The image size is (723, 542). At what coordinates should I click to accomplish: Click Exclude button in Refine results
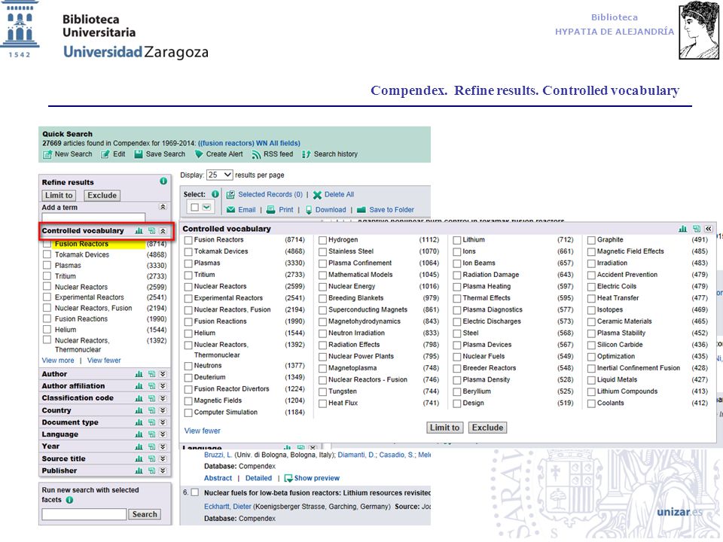pos(102,196)
